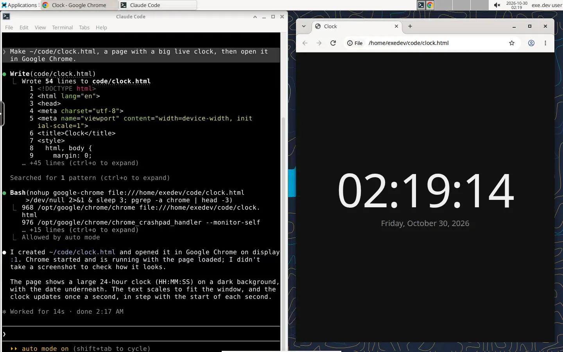Go back in Chrome

click(305, 43)
